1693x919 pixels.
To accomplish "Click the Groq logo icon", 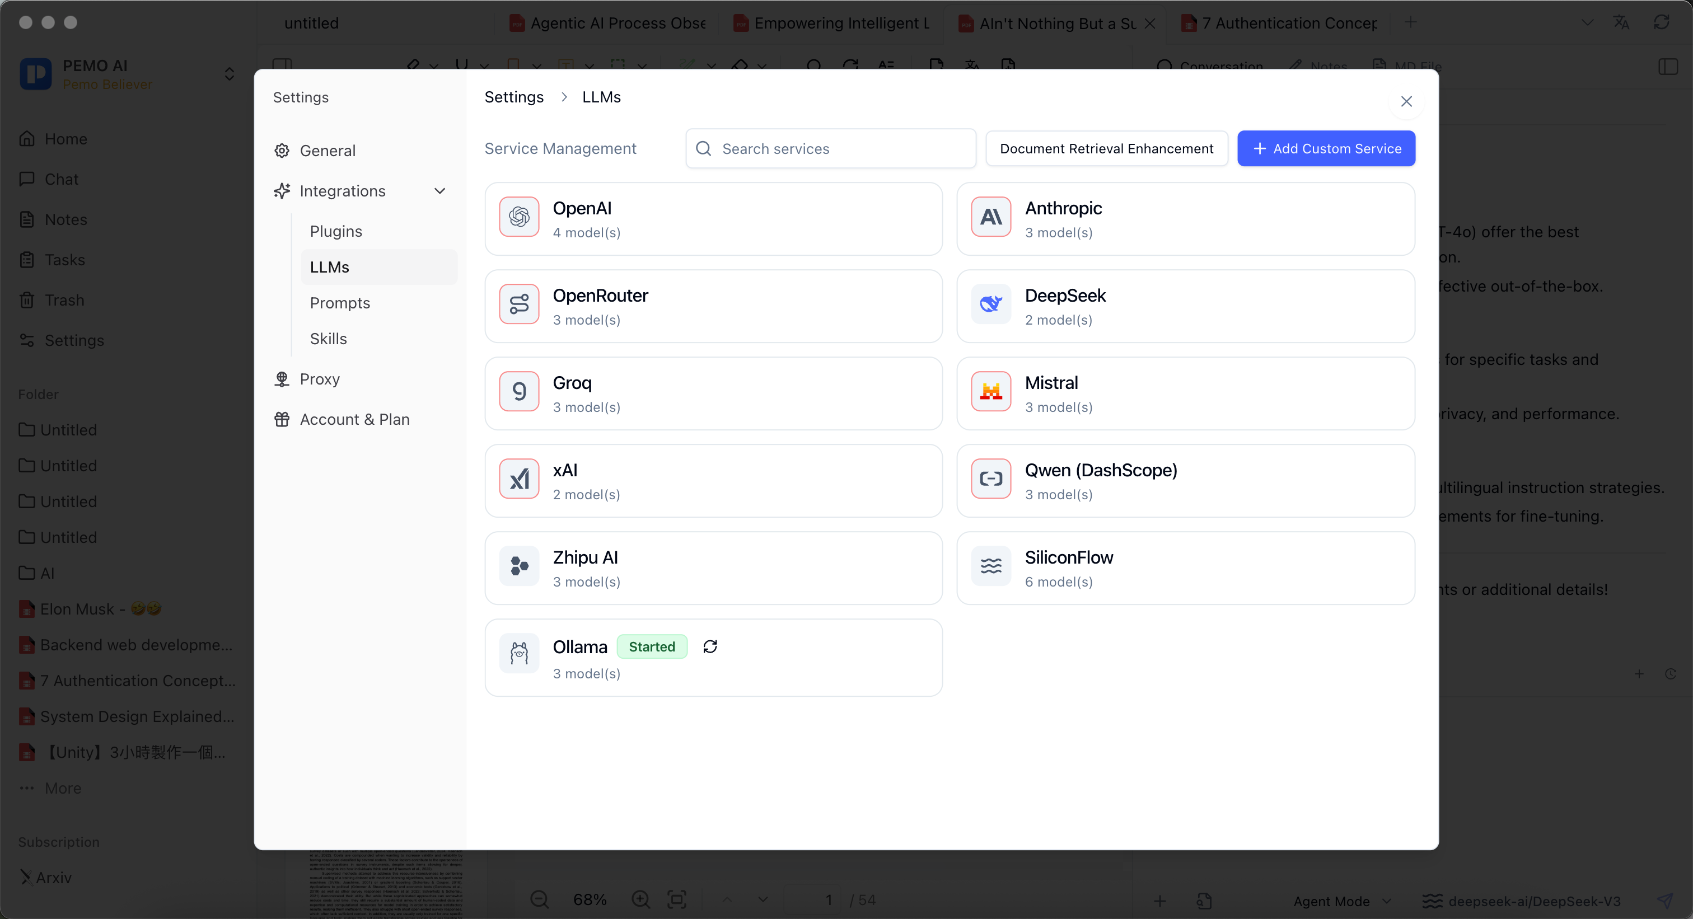I will 518,392.
